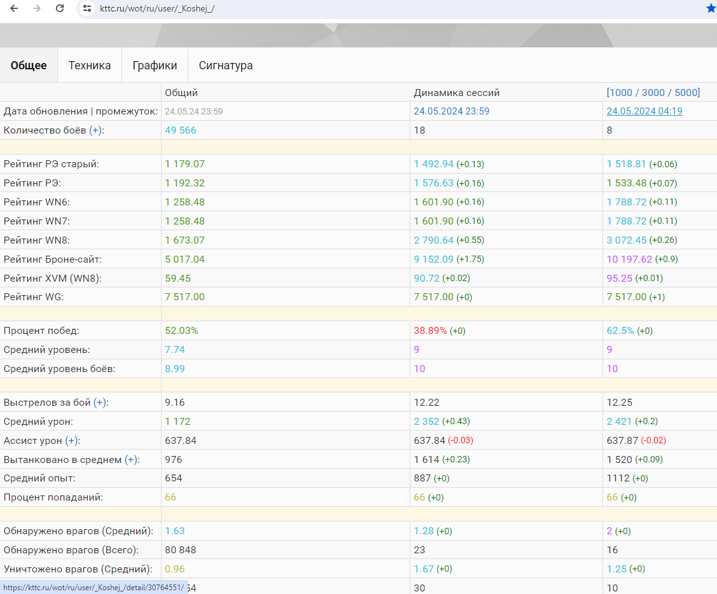Expand the (+) beside Вытанковано в среднем
This screenshot has width=717, height=594.
pyautogui.click(x=131, y=460)
